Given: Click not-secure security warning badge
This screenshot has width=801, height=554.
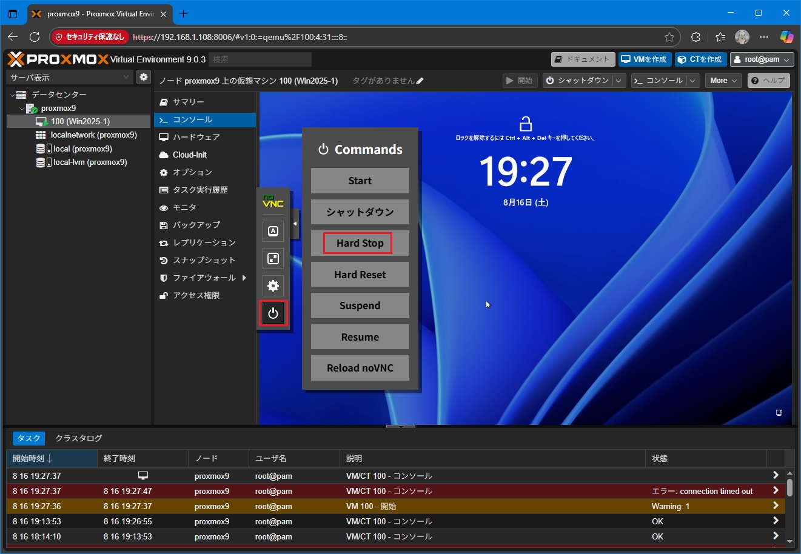Looking at the screenshot, I should 90,37.
